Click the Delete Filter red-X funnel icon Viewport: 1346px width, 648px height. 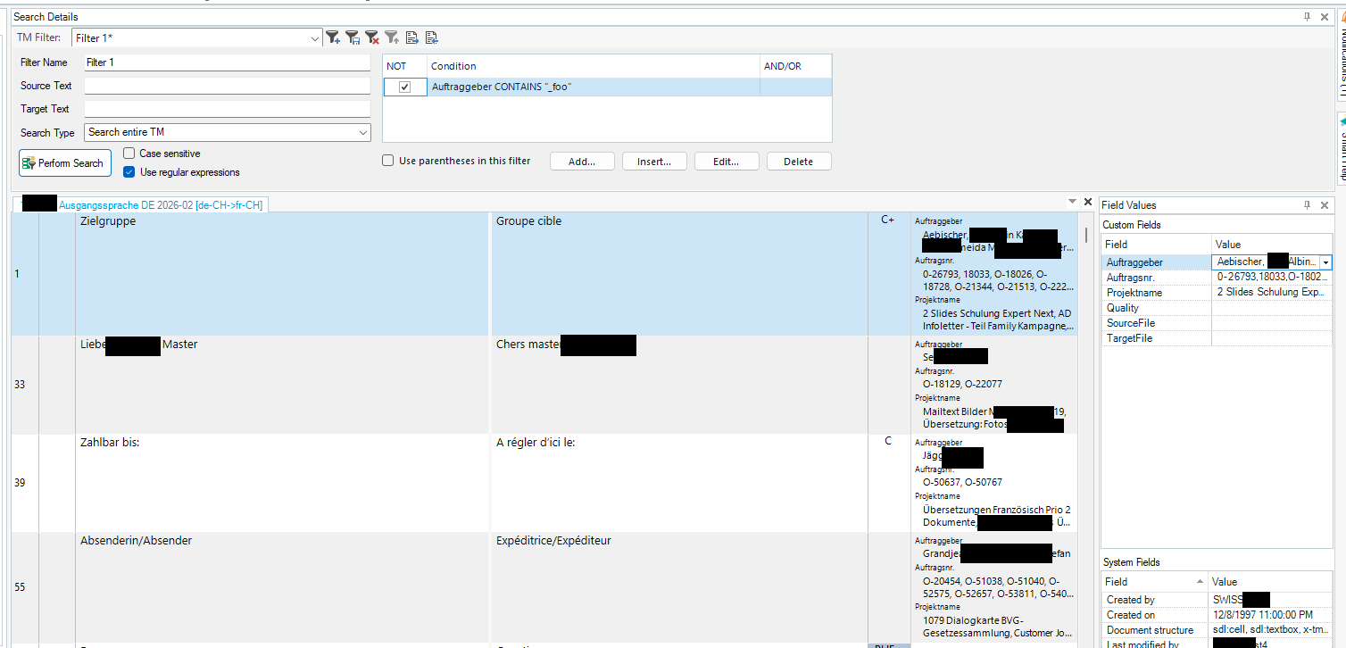pyautogui.click(x=372, y=37)
